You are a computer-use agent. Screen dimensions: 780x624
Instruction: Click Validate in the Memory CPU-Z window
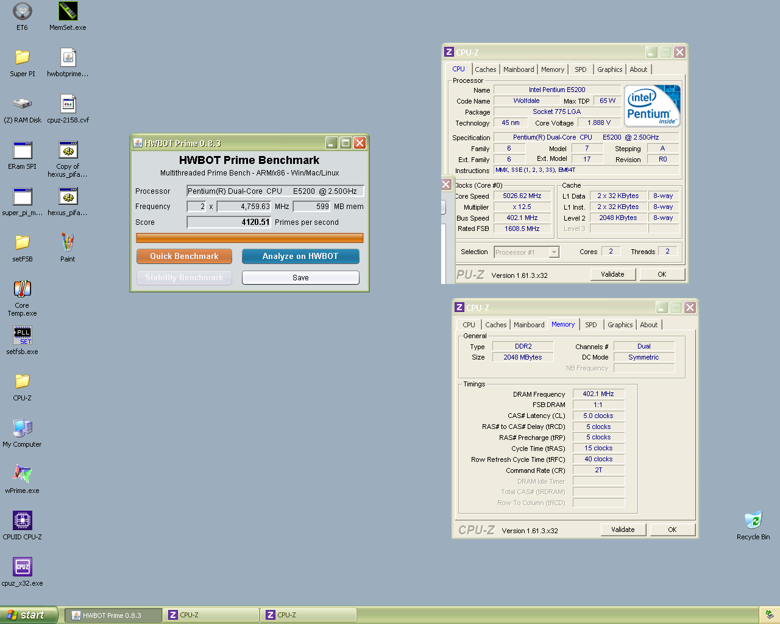[x=623, y=530]
